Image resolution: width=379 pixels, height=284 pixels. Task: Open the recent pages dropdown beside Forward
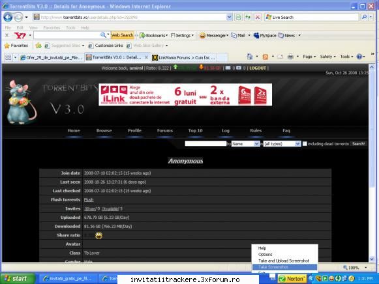click(26, 18)
